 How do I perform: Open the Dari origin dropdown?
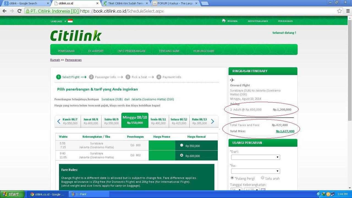(x=255, y=157)
